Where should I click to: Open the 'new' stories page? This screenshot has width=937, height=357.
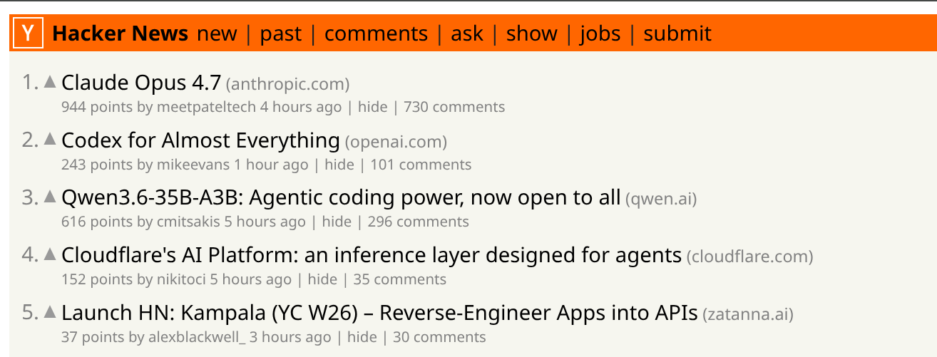pos(217,33)
